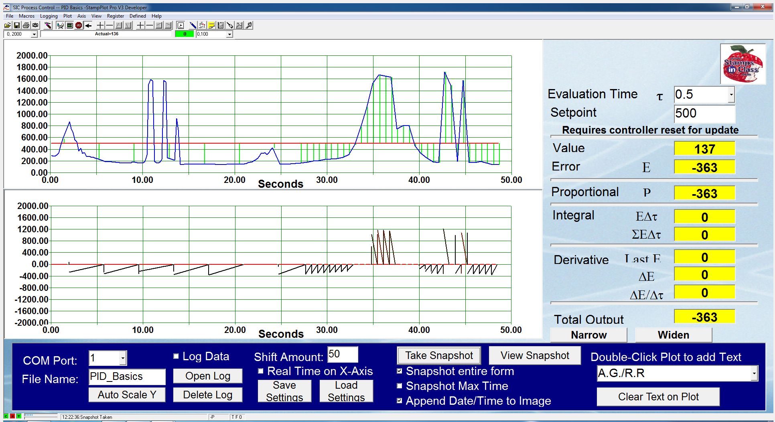Click the View Snapshot button
The image size is (775, 422).
[535, 355]
